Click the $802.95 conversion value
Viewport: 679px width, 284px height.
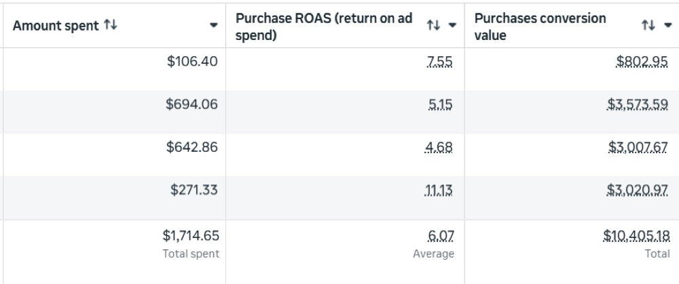pyautogui.click(x=642, y=62)
